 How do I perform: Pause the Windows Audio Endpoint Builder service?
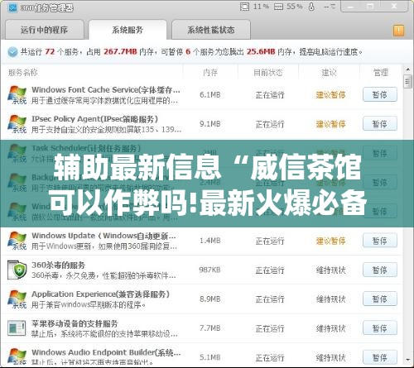(x=380, y=357)
